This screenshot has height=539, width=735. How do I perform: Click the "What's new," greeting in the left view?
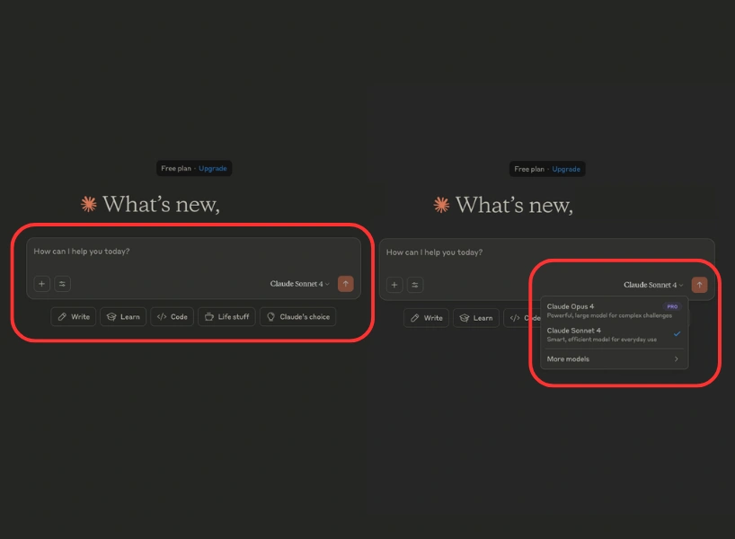pyautogui.click(x=161, y=204)
